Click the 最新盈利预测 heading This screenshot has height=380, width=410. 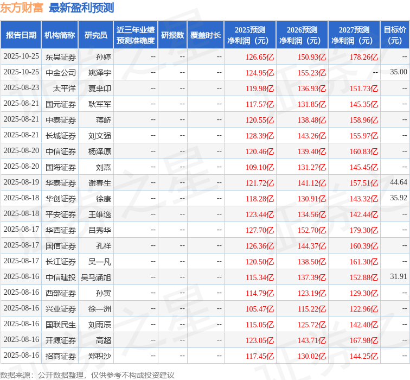click(x=81, y=8)
